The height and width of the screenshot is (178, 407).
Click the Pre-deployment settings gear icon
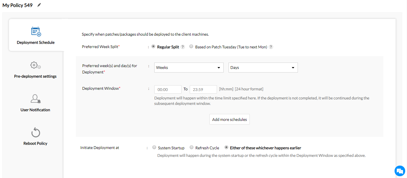click(35, 65)
